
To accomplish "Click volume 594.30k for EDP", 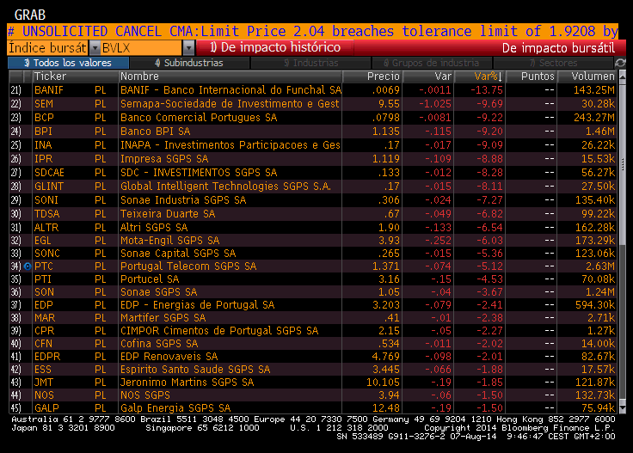I will click(x=595, y=305).
